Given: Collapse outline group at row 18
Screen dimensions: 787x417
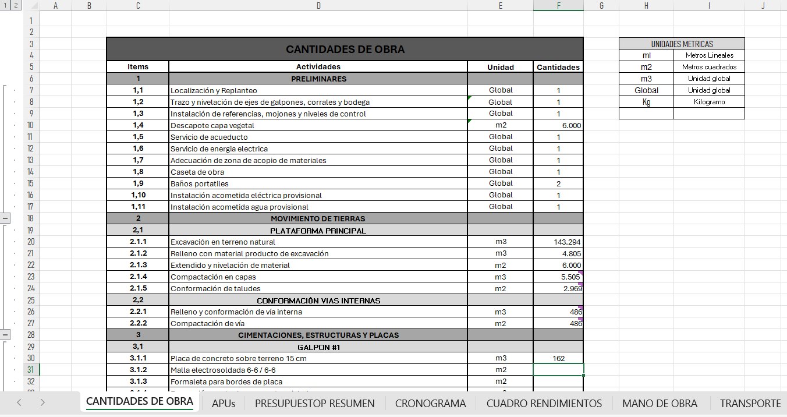Looking at the screenshot, I should [5, 218].
